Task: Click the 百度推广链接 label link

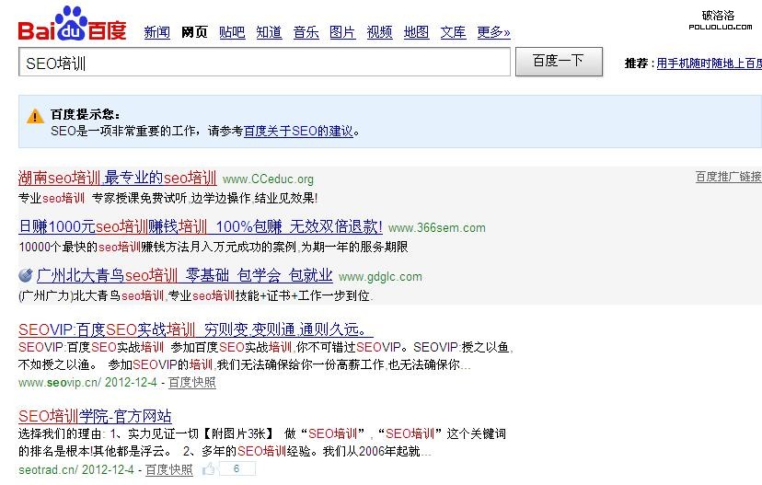Action: (728, 177)
